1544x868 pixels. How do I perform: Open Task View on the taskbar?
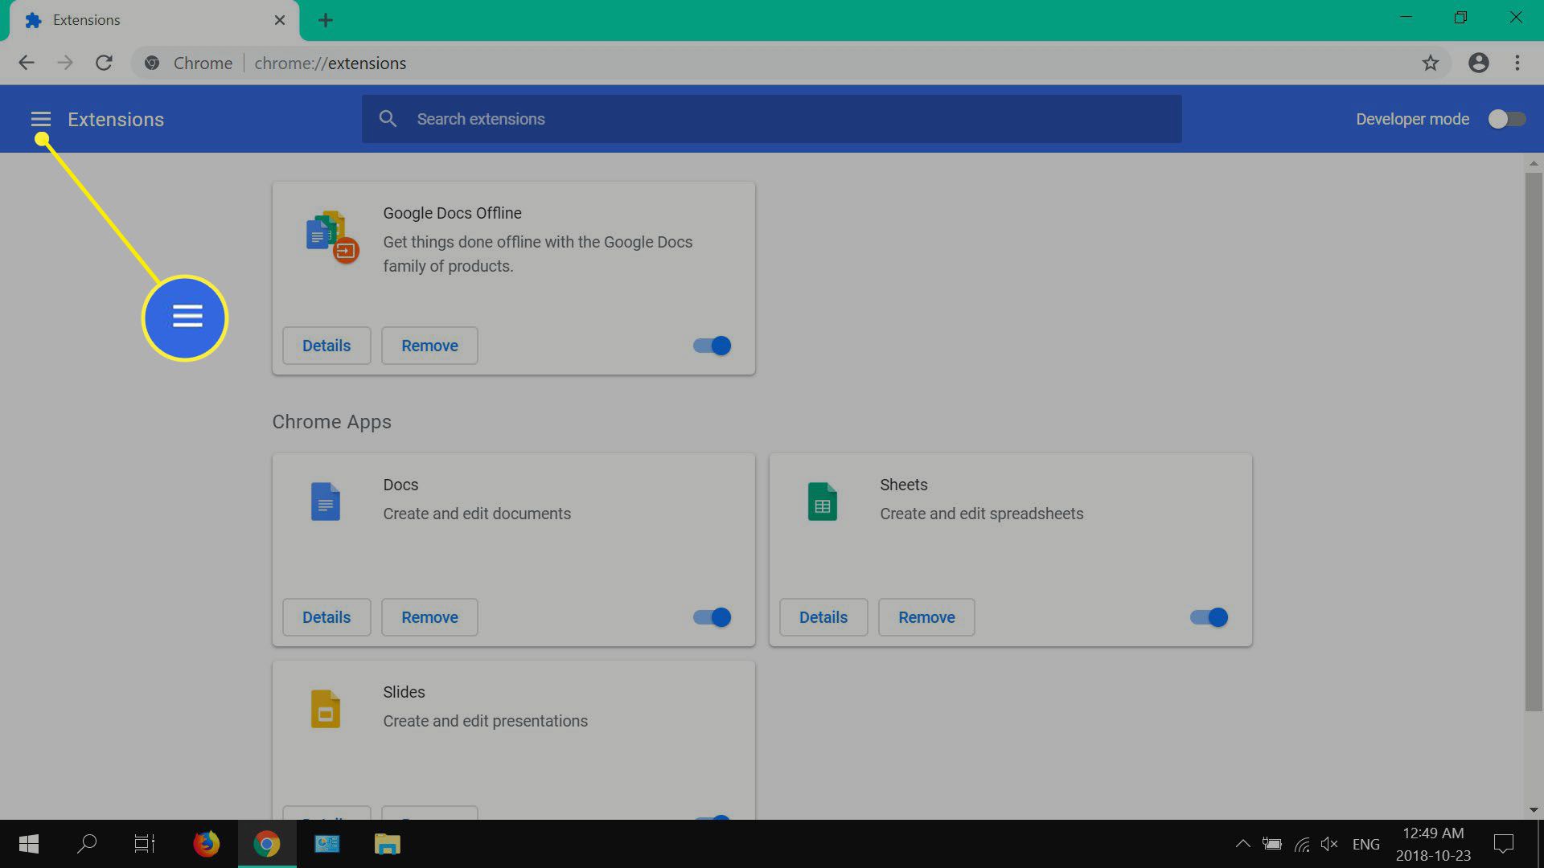pyautogui.click(x=145, y=844)
